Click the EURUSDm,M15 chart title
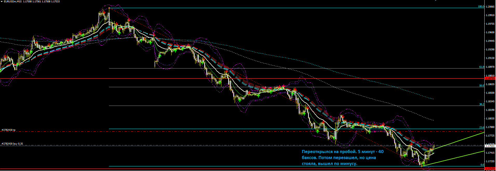The image size is (496, 171). [12, 2]
